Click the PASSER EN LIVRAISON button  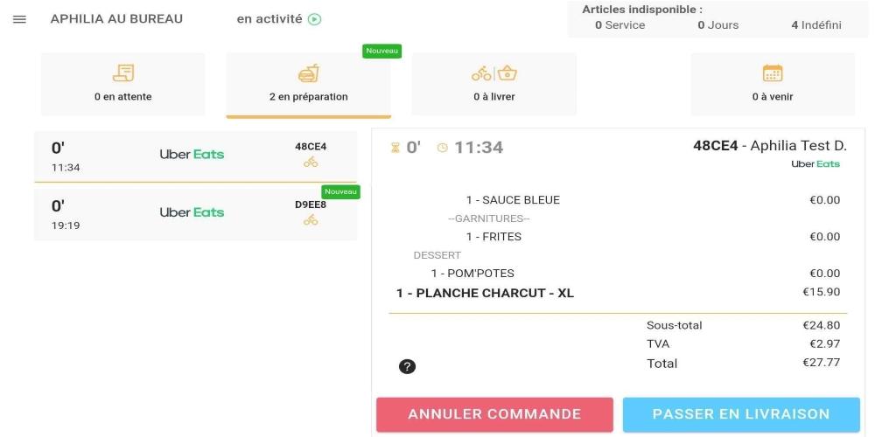pyautogui.click(x=741, y=415)
